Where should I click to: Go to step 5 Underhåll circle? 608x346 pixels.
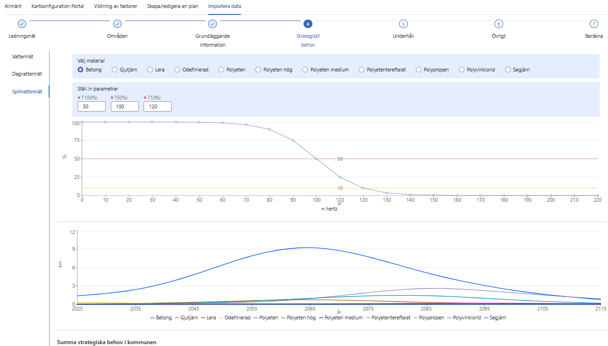[x=403, y=24]
